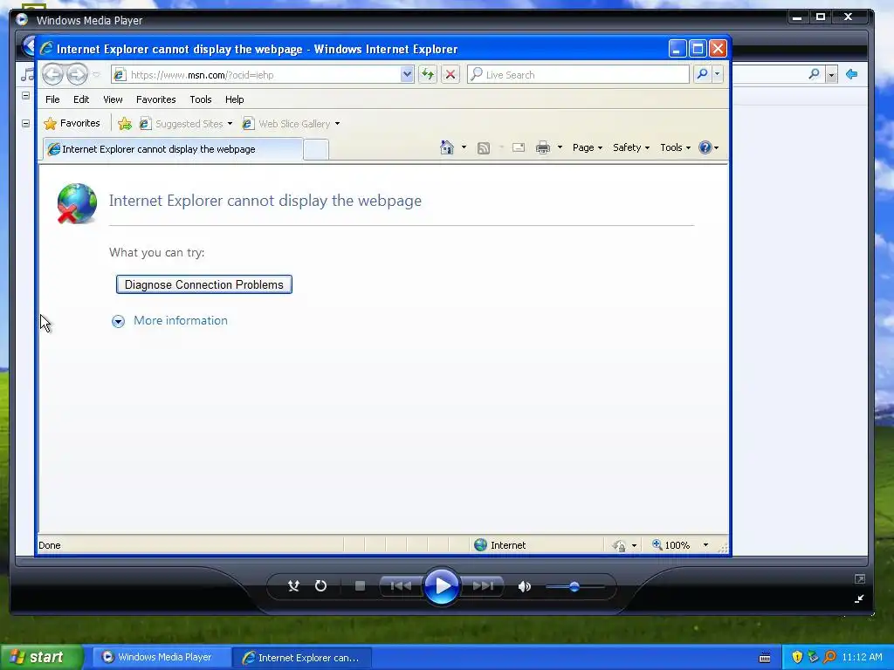Open the File menu
Viewport: 894px width, 670px height.
[52, 99]
